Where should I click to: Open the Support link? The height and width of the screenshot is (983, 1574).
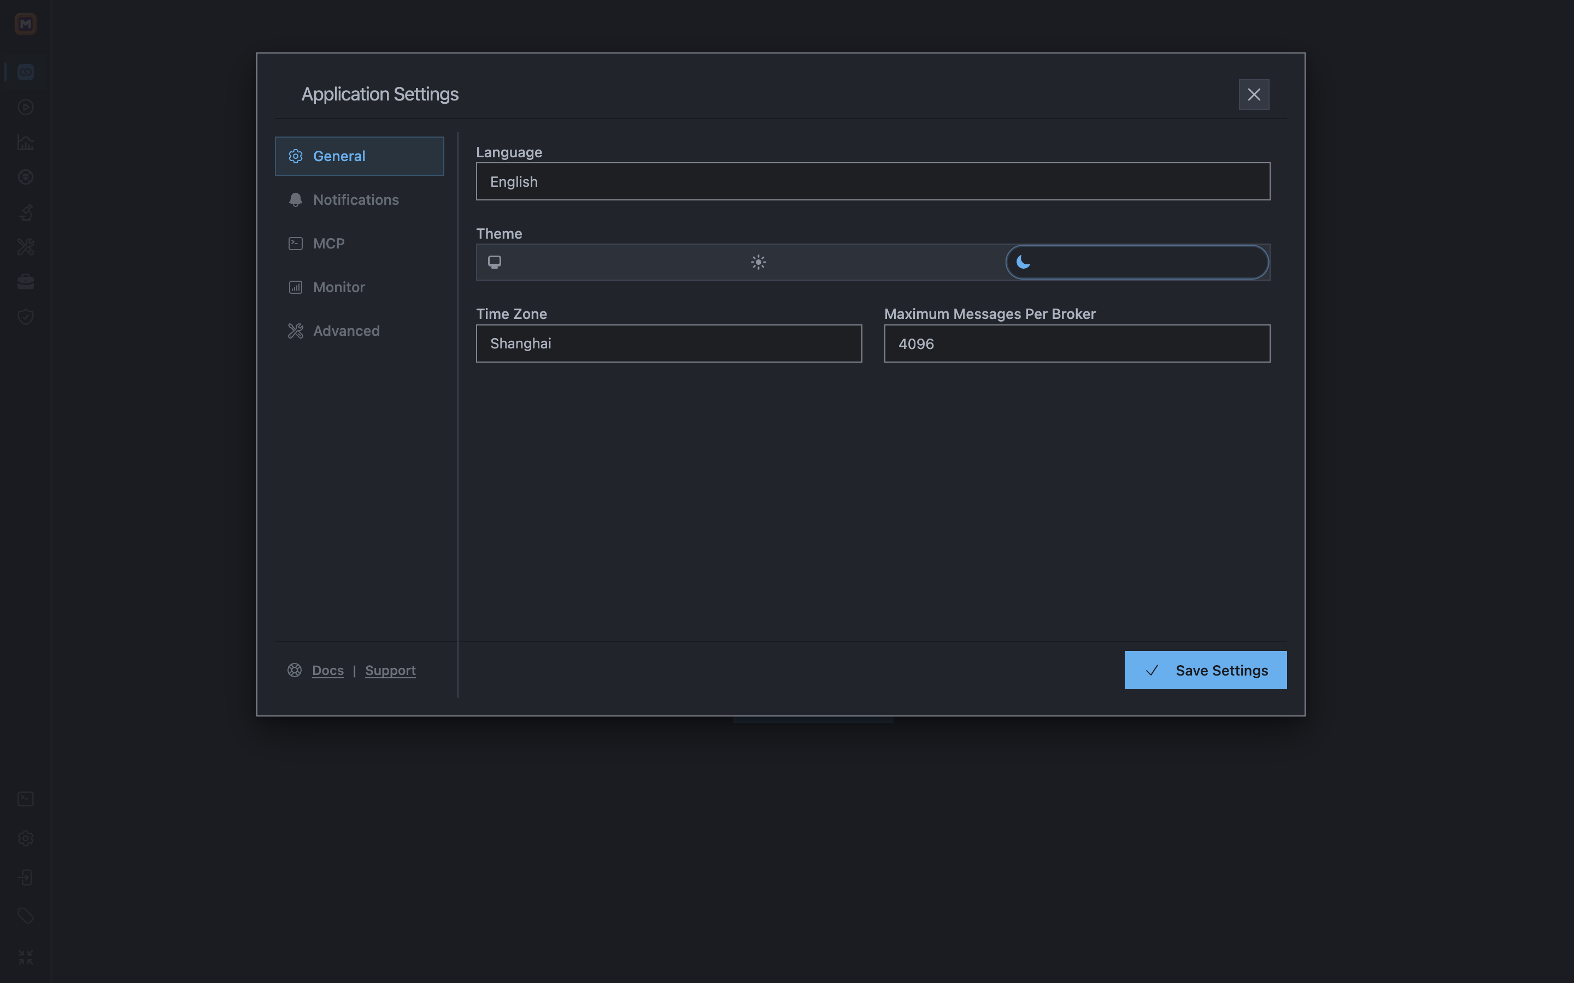390,670
